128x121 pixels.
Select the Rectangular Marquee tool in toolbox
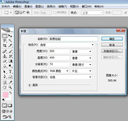[5, 36]
